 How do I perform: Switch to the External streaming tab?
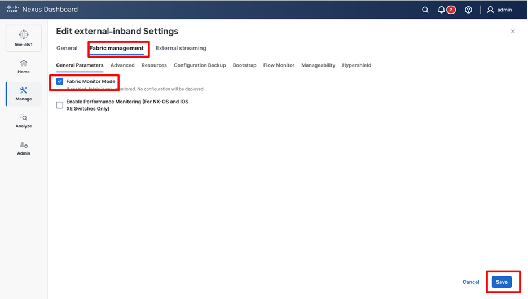(x=181, y=48)
